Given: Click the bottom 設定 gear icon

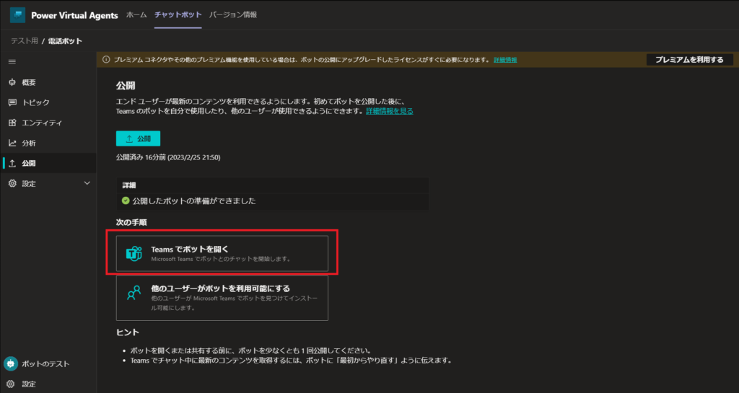Looking at the screenshot, I should [x=11, y=384].
